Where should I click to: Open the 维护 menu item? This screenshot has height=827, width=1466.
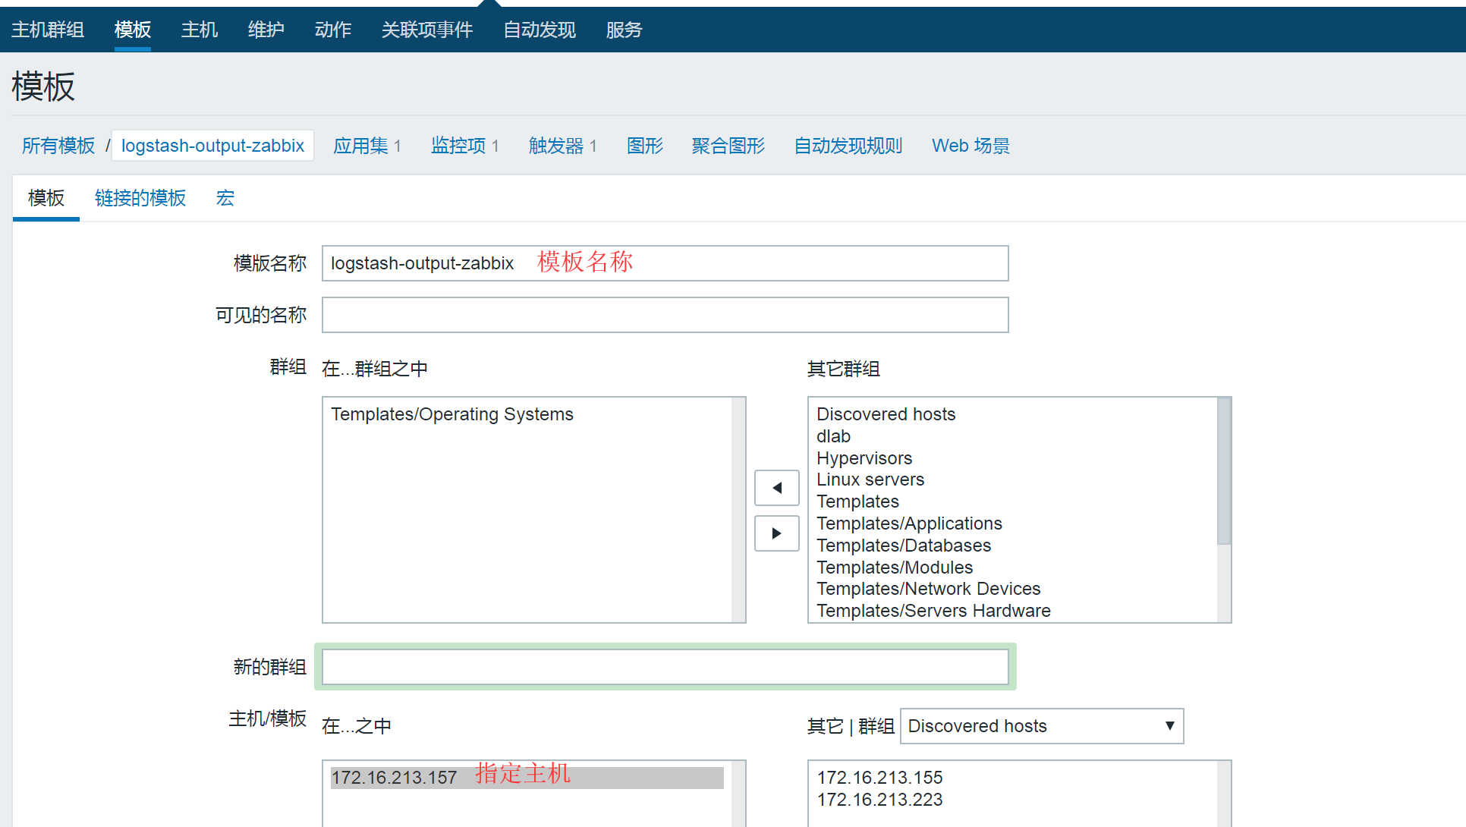(266, 30)
